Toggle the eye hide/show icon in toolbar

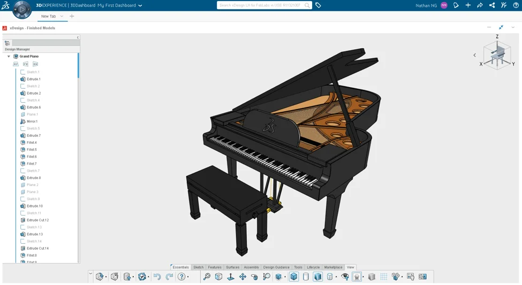(345, 276)
